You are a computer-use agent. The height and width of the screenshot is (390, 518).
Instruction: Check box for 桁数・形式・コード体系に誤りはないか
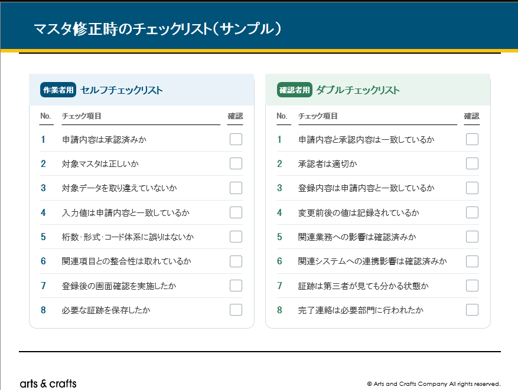click(x=236, y=237)
